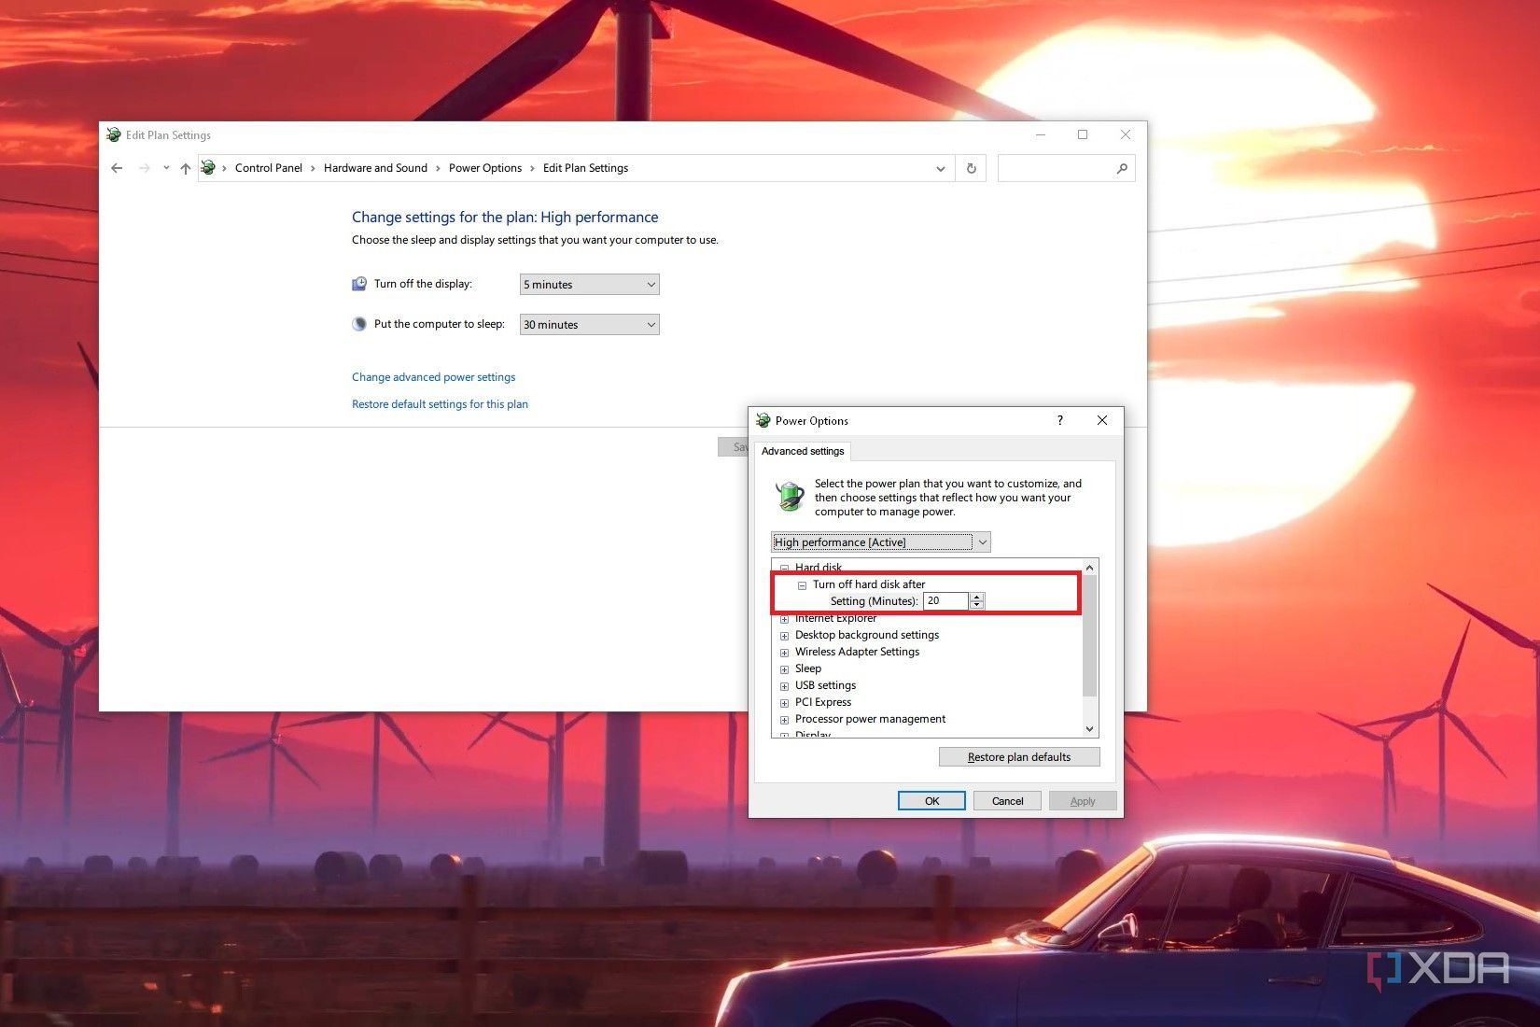
Task: Click Change advanced power settings link
Action: click(x=433, y=377)
